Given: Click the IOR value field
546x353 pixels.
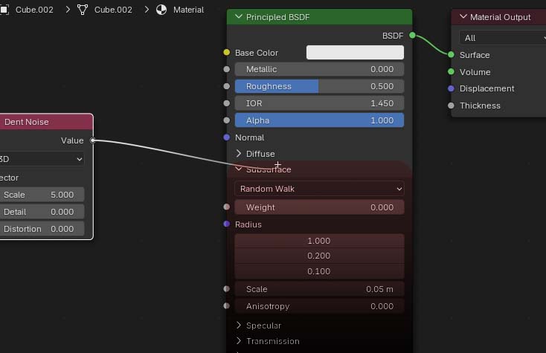Looking at the screenshot, I should (319, 103).
